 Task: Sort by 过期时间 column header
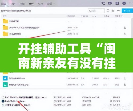click(84, 16)
